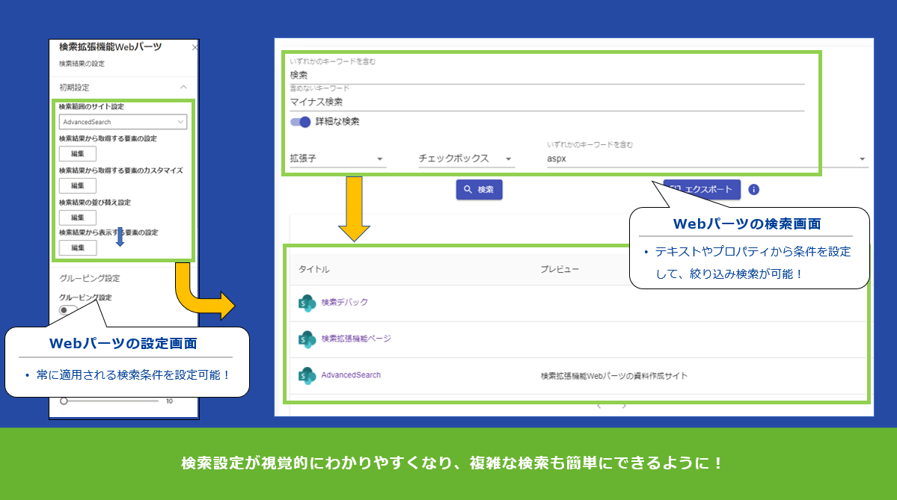This screenshot has height=500, width=897.
Task: Toggle the 詳細な検索 switch off
Action: (x=300, y=122)
